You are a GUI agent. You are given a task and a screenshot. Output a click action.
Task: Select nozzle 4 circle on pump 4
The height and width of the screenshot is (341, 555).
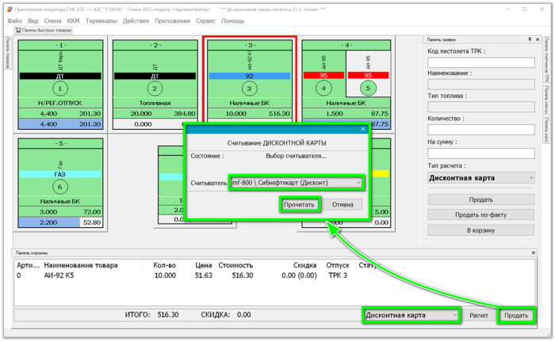tap(323, 88)
